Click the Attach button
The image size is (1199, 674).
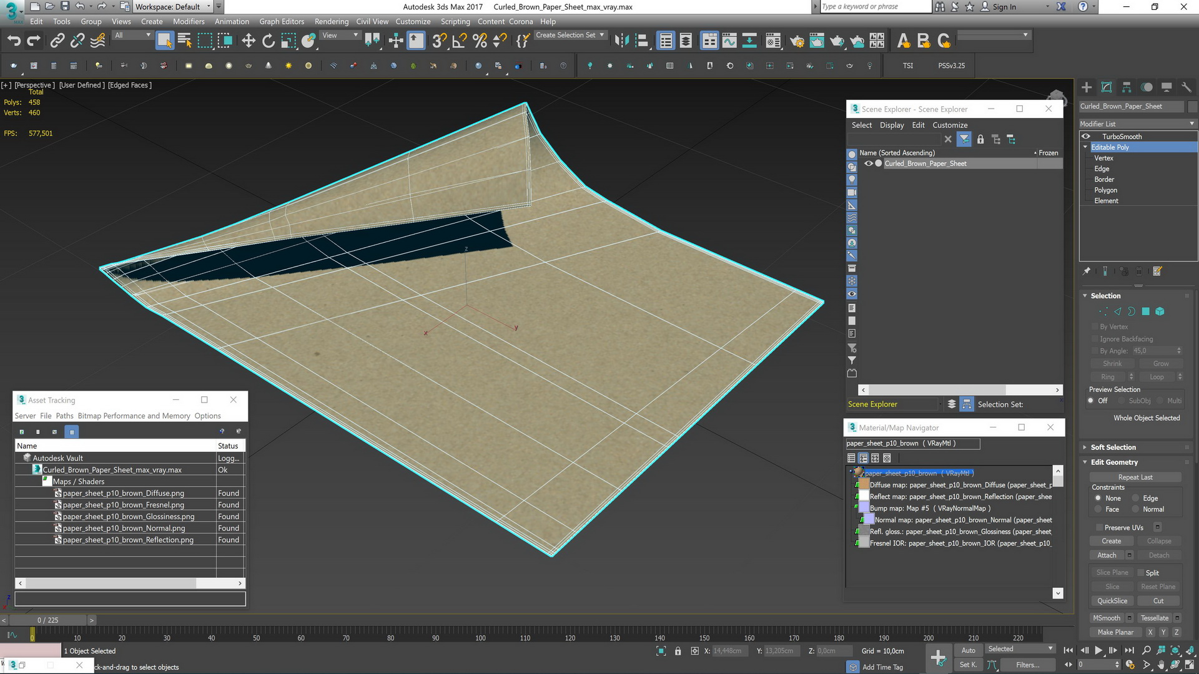[1107, 555]
